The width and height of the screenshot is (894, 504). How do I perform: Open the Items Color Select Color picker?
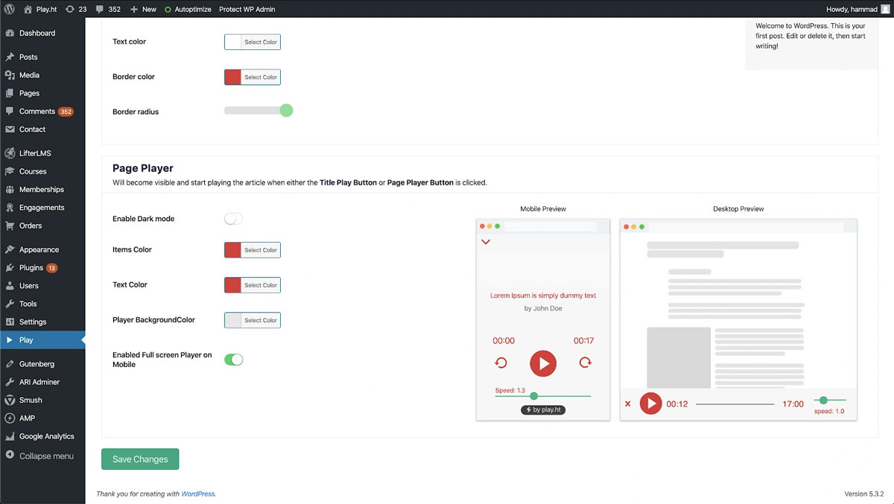[x=253, y=250]
